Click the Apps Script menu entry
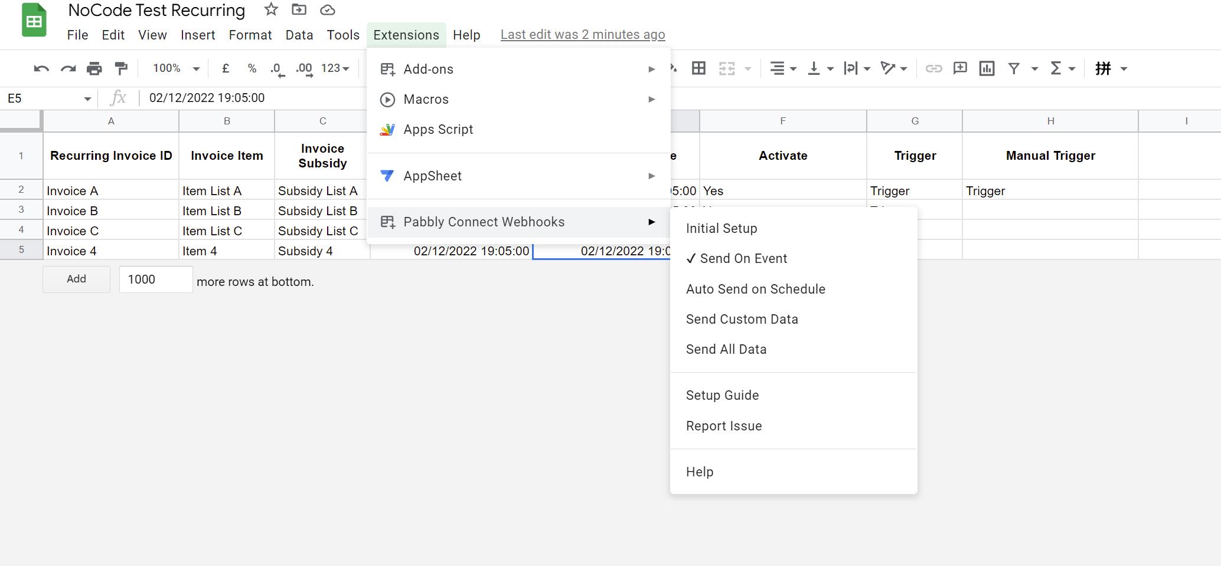The image size is (1221, 566). click(x=518, y=130)
